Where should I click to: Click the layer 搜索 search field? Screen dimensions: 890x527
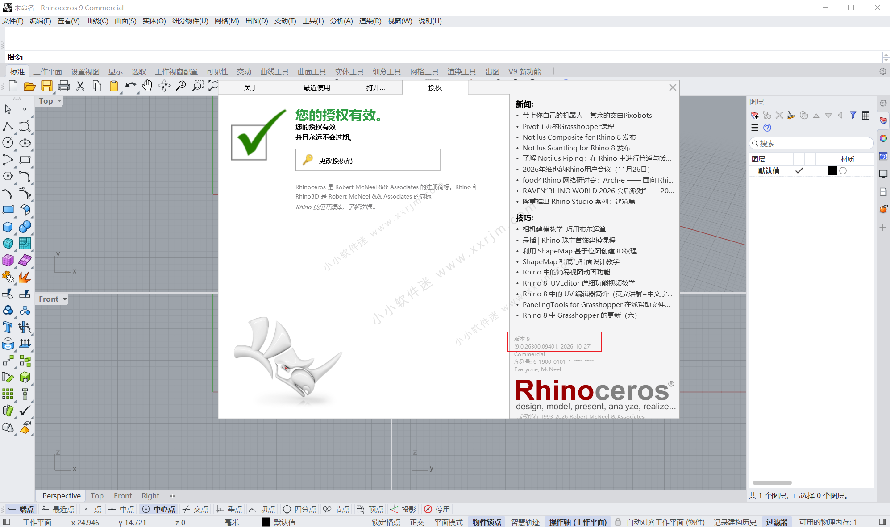811,143
